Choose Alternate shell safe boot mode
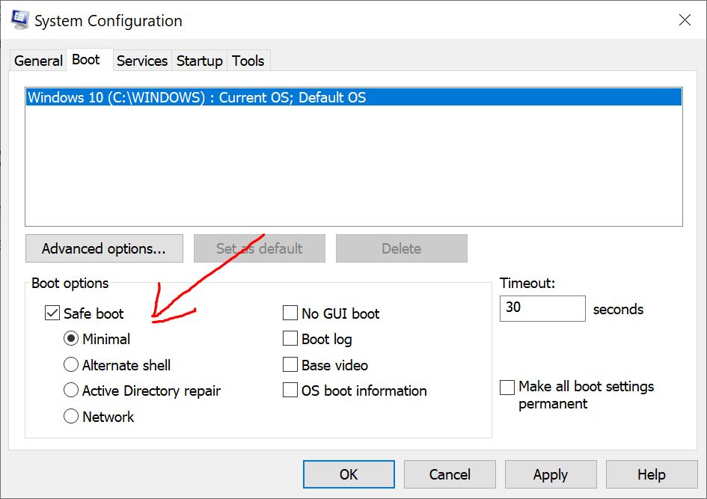Screen dimensions: 707x499 coord(71,364)
